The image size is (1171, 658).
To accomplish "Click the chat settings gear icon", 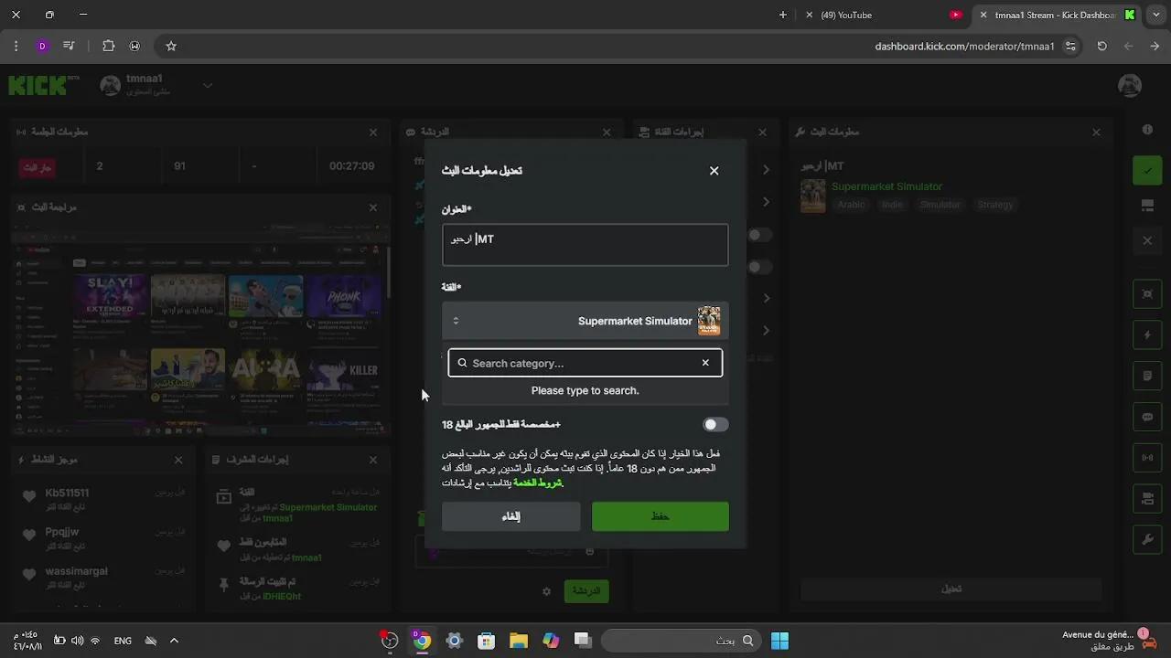I will pos(547,591).
